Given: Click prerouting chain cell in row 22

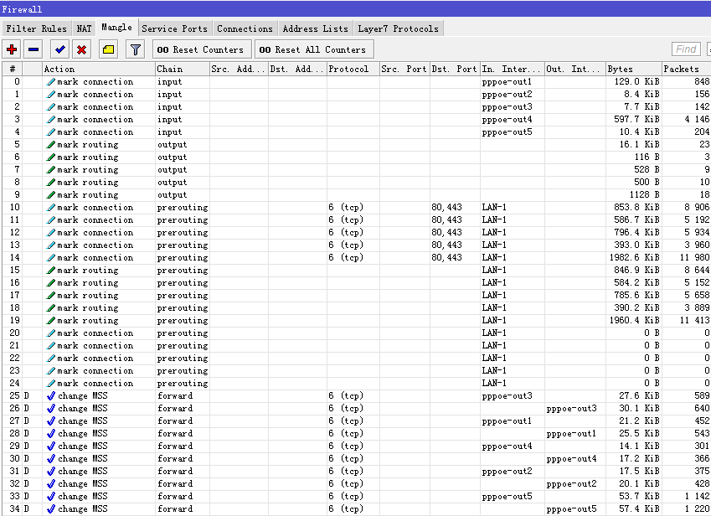Looking at the screenshot, I should click(183, 359).
